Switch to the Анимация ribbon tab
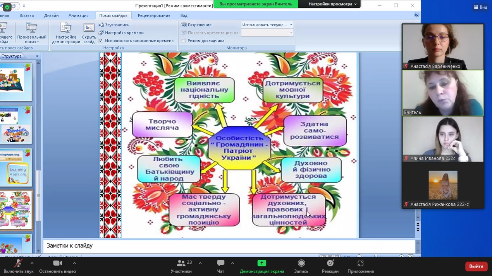 pos(78,15)
